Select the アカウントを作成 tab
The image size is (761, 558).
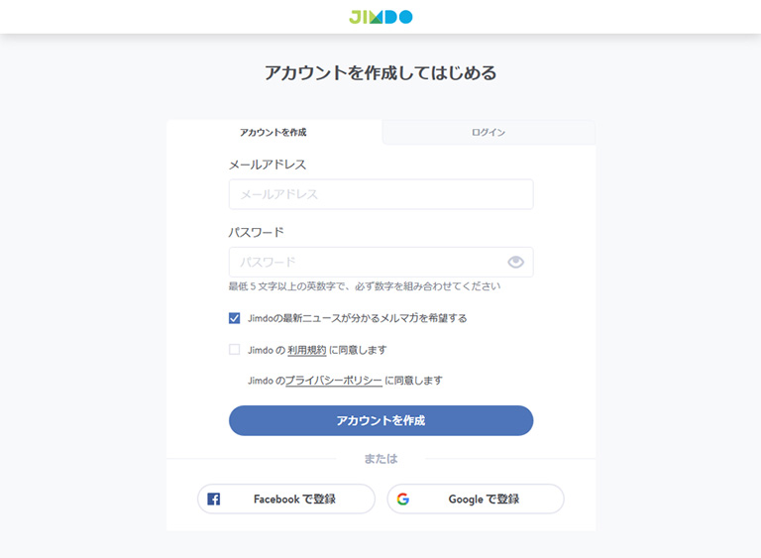tap(273, 132)
